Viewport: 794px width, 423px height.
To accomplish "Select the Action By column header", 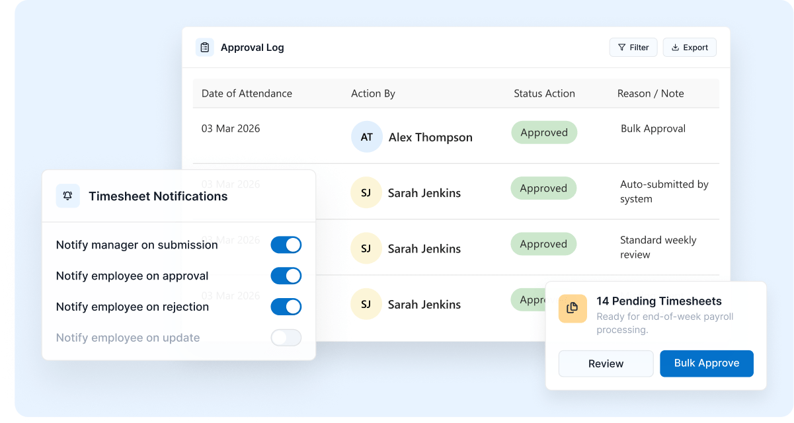I will coord(373,94).
